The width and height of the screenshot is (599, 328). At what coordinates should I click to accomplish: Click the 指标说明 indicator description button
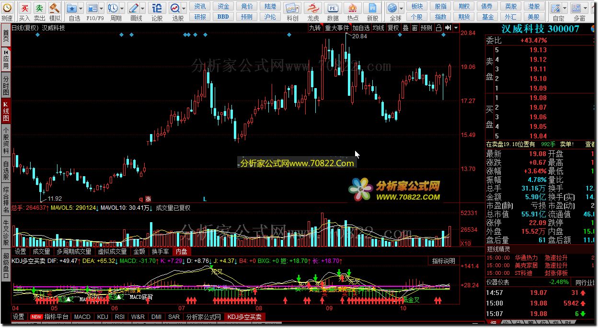[x=444, y=261]
